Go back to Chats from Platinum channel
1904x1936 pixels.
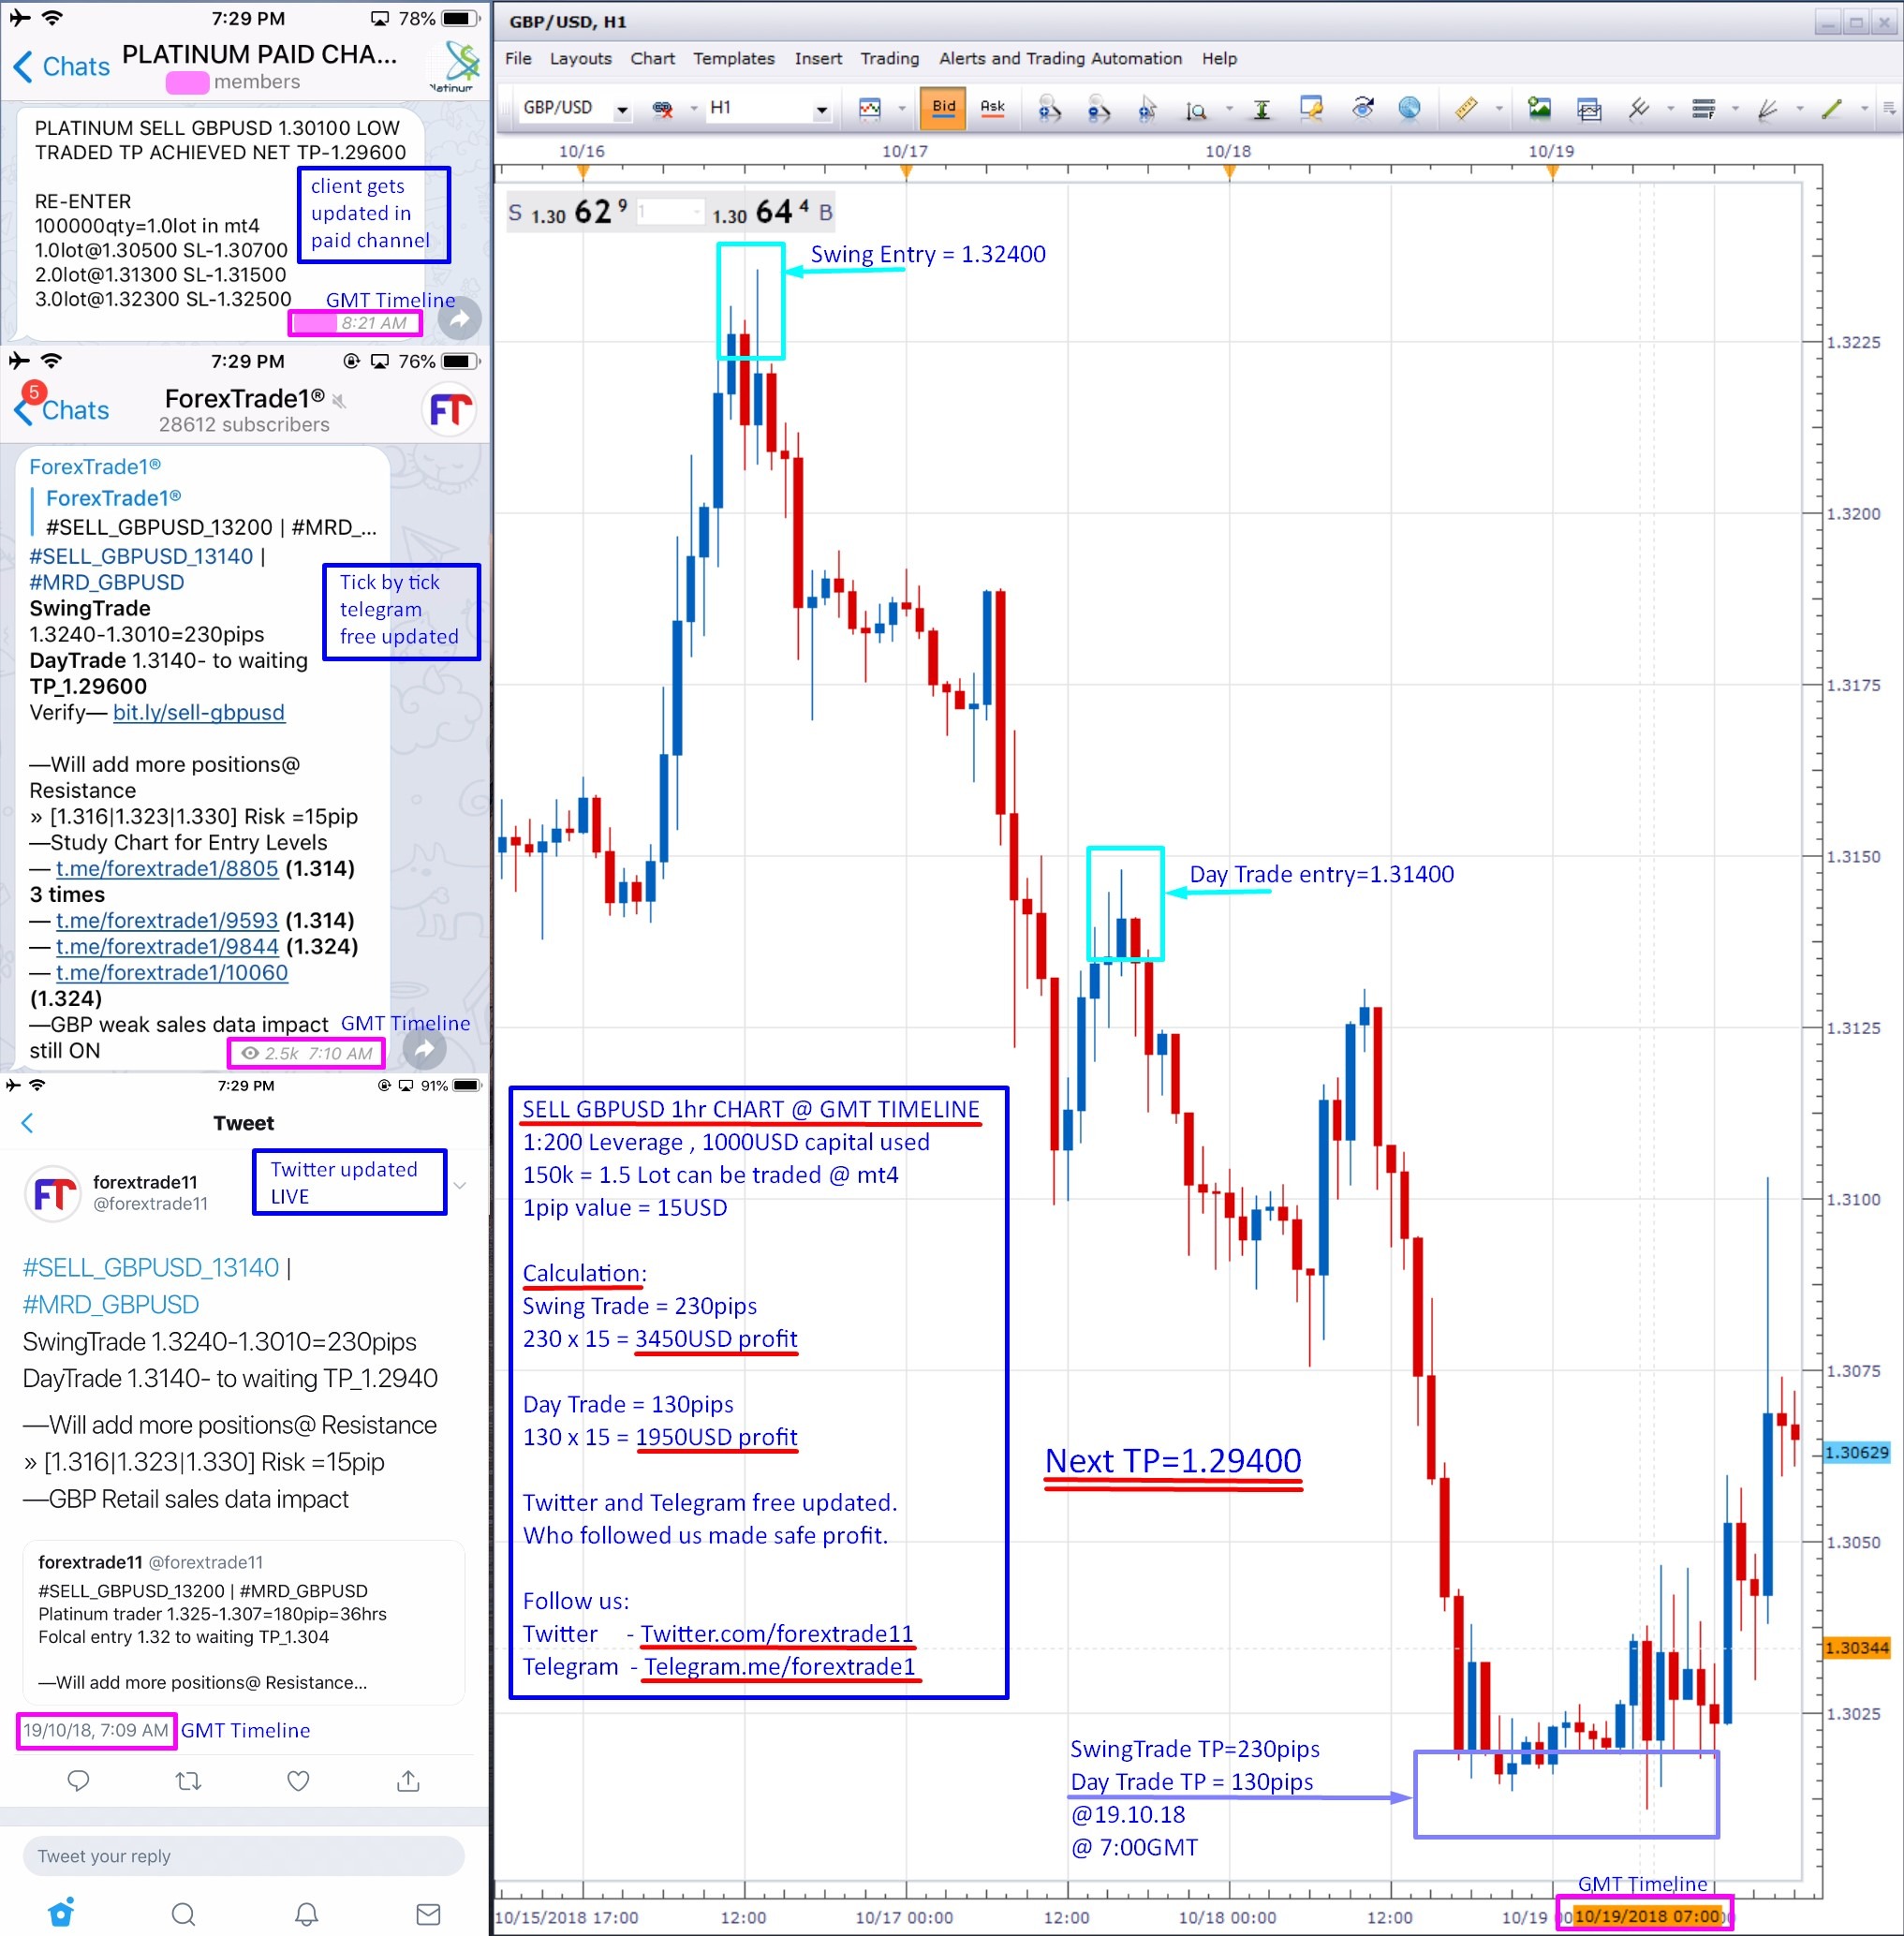[x=61, y=66]
